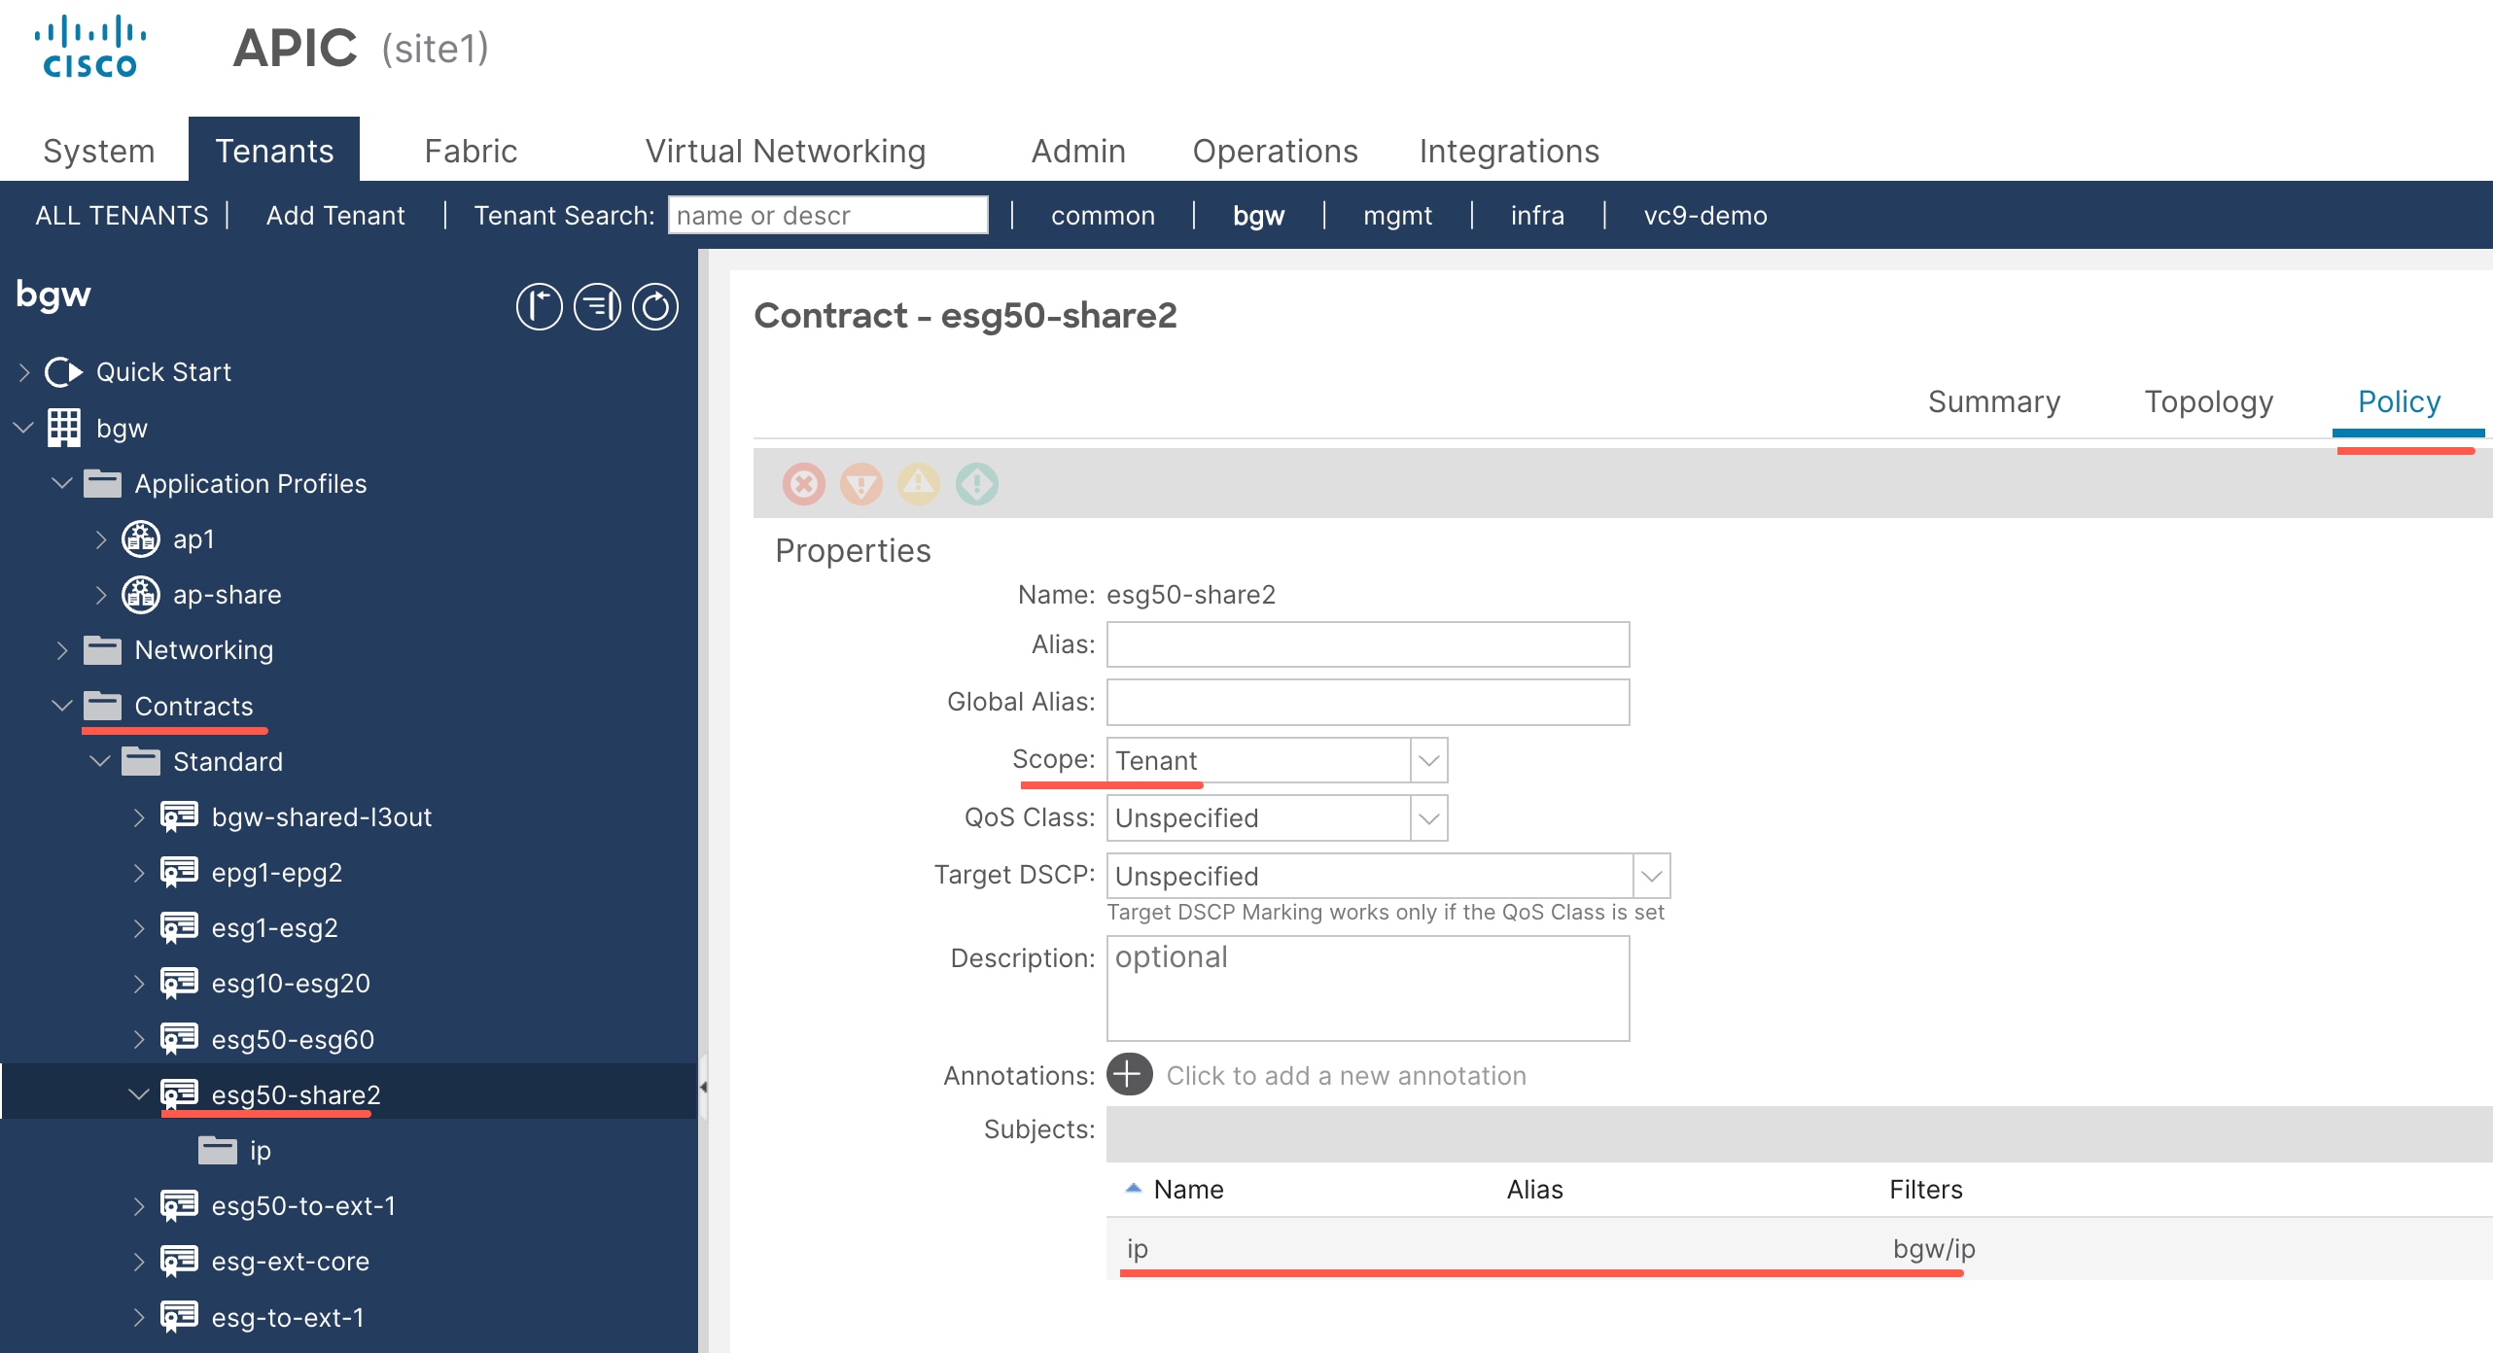Click the esg-to-ext-1 contract icon

click(179, 1317)
